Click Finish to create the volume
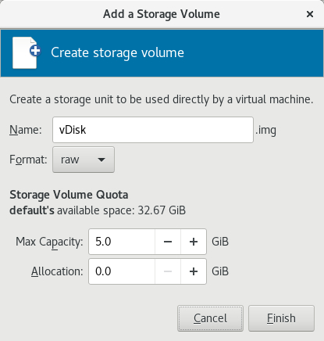The image size is (324, 341). pos(281,318)
